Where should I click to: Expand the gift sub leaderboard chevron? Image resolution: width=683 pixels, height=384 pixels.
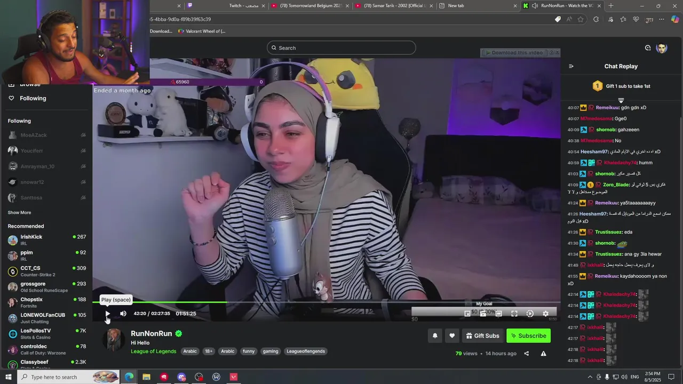pyautogui.click(x=621, y=100)
